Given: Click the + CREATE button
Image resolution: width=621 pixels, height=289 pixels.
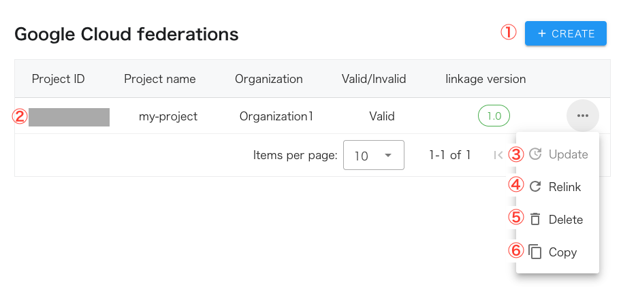Looking at the screenshot, I should [566, 33].
